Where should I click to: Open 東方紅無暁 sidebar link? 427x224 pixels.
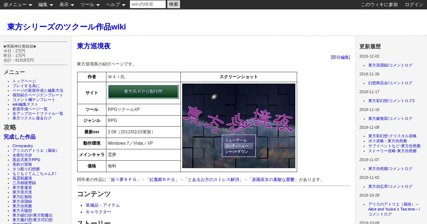pos(22,197)
